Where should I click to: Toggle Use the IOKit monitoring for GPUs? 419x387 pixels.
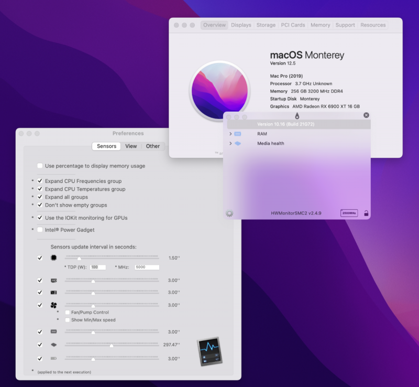coord(40,218)
